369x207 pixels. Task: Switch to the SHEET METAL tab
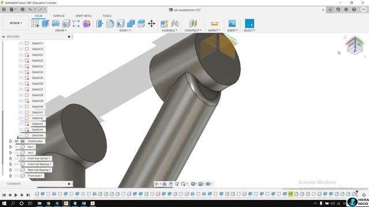point(84,16)
